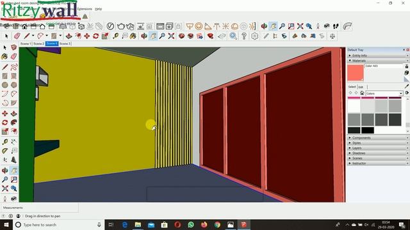
Task: Click the Eraser tool in top toolbar
Action: pos(17,36)
